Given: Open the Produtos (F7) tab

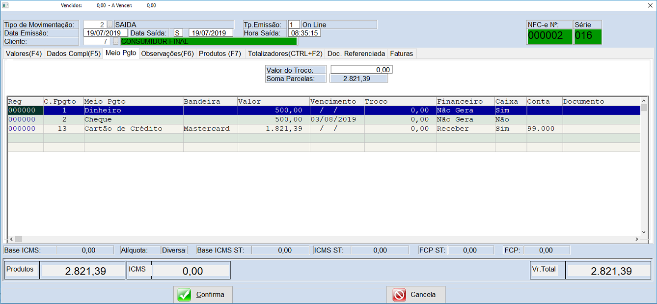Looking at the screenshot, I should point(219,54).
